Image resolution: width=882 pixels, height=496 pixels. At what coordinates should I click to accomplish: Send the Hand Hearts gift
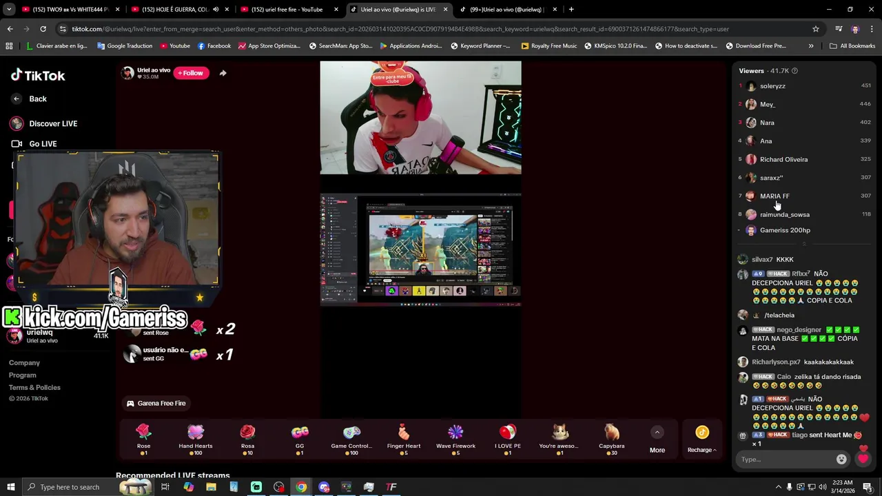click(x=196, y=440)
